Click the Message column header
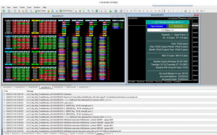This screenshot has width=217, height=135. point(30,91)
